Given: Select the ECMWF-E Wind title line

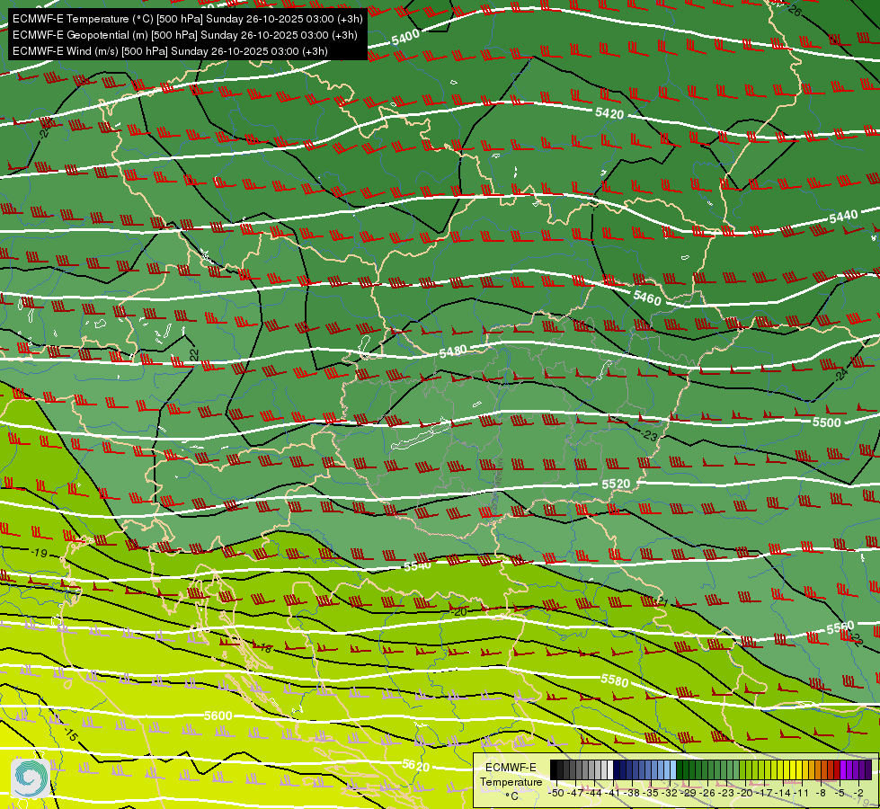Looking at the screenshot, I should 170,51.
